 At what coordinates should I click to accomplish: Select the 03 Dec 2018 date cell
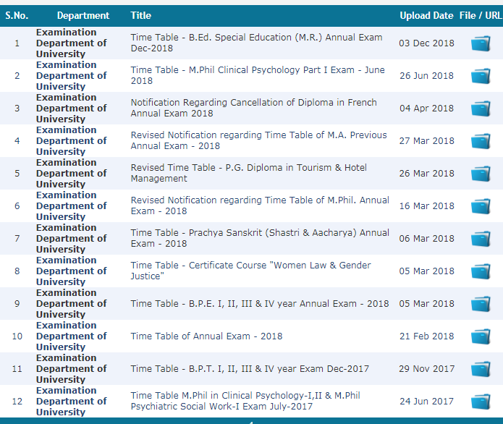426,43
